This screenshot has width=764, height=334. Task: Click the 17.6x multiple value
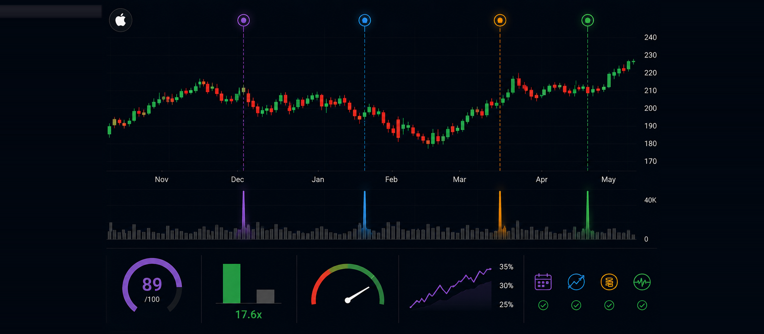click(248, 314)
